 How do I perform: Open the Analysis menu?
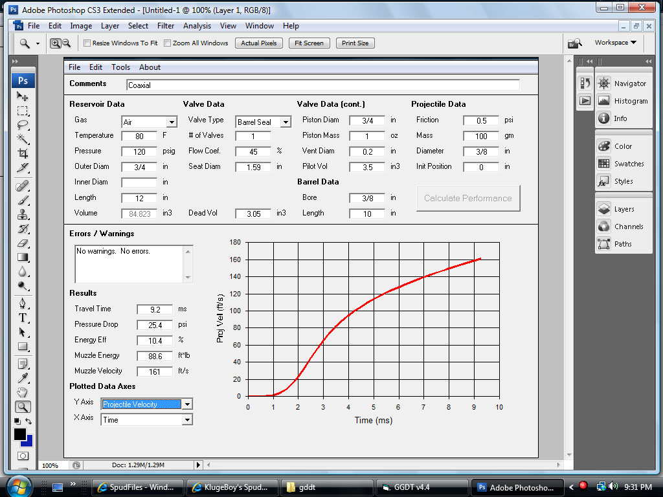197,26
